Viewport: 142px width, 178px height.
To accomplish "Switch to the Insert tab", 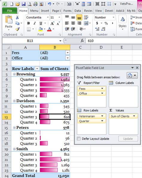I will [45, 11].
